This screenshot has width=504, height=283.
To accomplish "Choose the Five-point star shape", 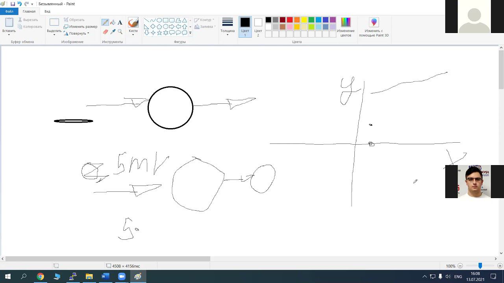I will 159,33.
